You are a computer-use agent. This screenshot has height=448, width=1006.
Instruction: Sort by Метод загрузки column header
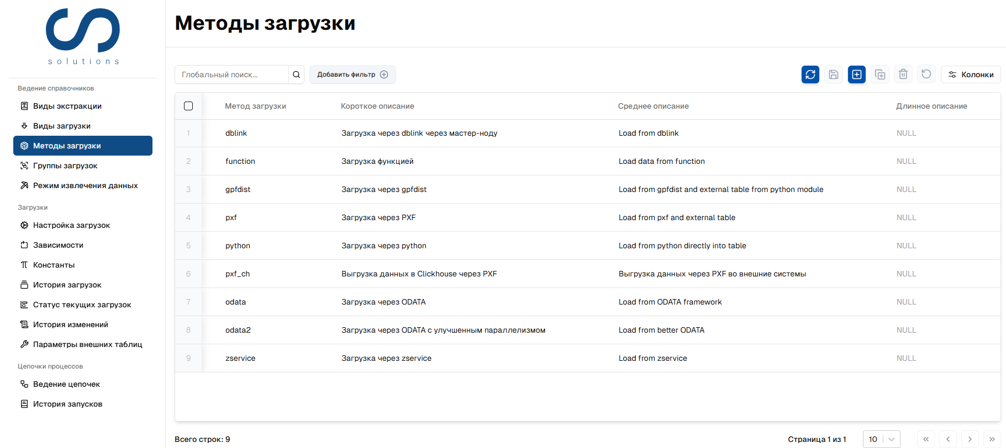coord(255,106)
